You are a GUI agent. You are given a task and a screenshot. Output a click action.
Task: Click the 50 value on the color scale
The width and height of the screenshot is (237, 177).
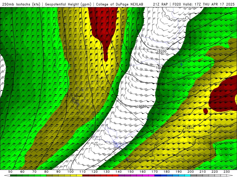[x=10, y=172]
